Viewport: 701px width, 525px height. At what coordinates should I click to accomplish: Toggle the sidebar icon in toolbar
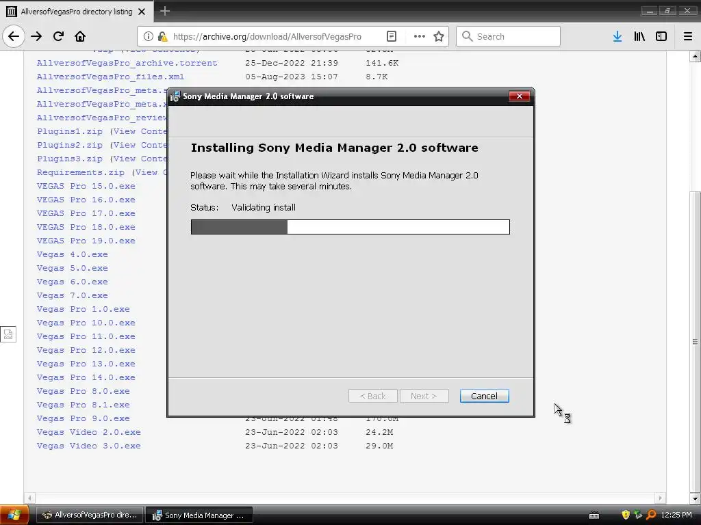click(661, 36)
